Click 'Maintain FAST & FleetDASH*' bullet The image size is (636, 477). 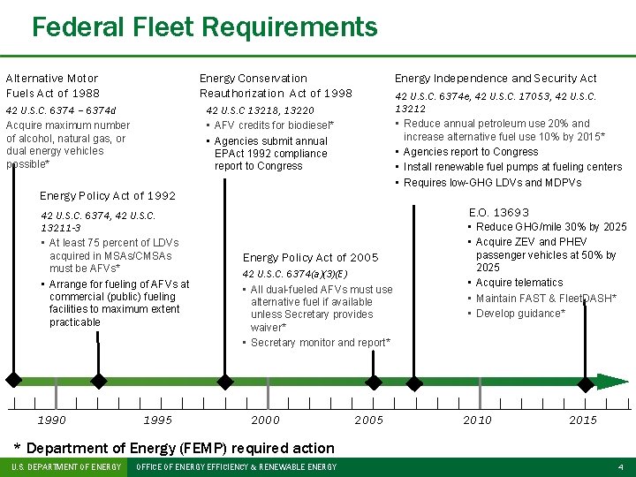[541, 299]
